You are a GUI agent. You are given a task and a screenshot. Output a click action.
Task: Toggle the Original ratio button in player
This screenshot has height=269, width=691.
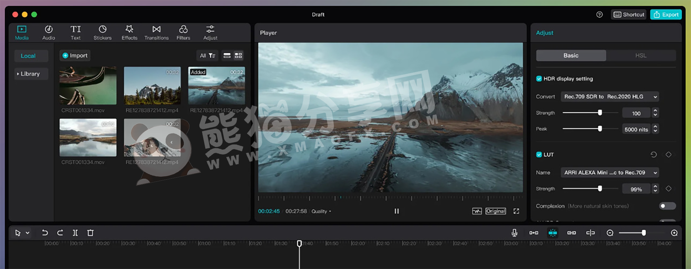tap(495, 211)
